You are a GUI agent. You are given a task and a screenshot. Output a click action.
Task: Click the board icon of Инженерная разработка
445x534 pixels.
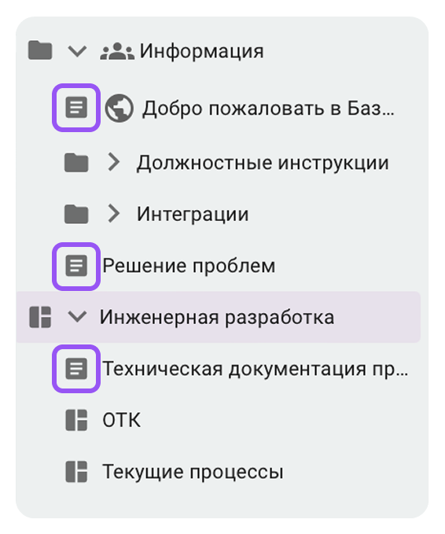pos(40,317)
